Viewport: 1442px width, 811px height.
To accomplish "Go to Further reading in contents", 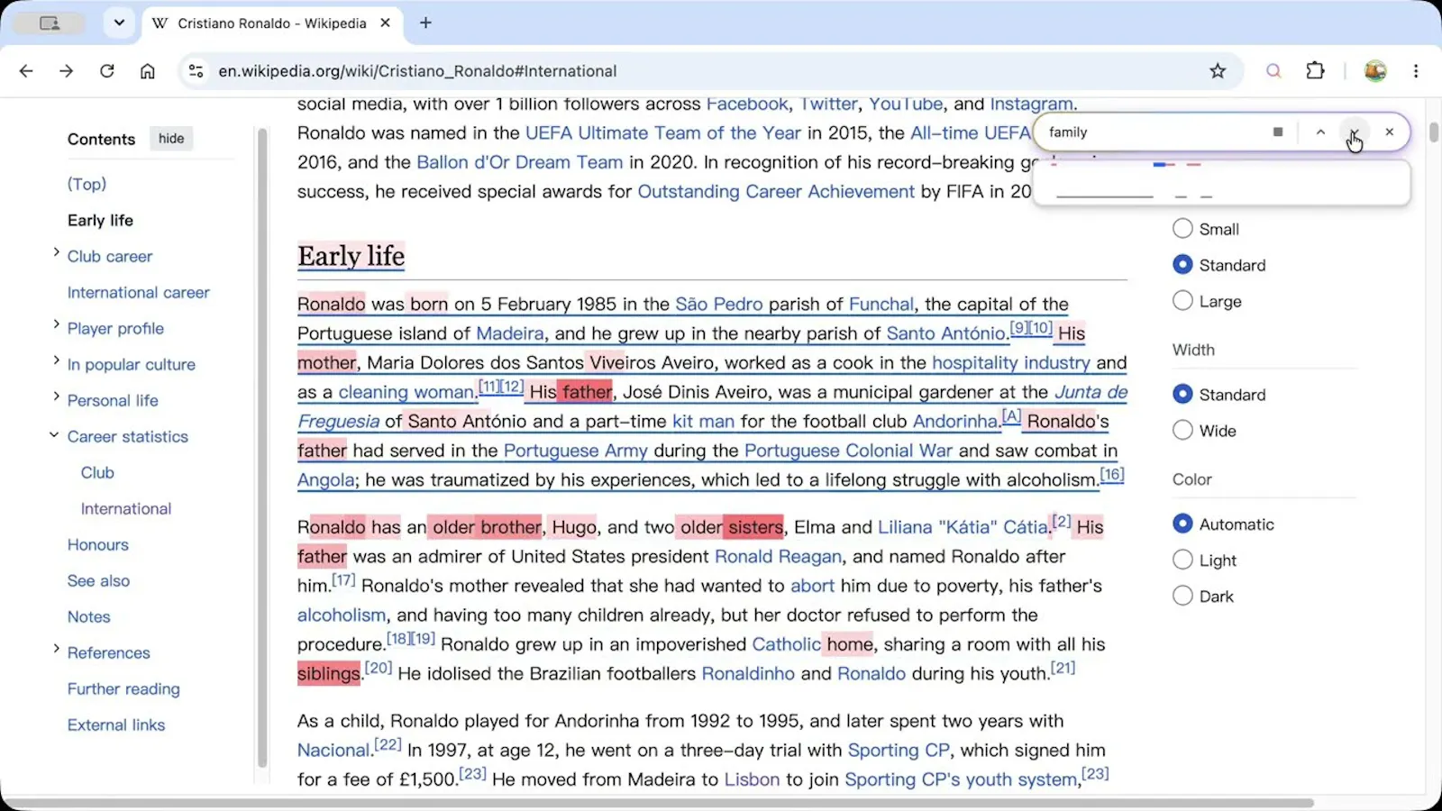I will click(x=123, y=688).
